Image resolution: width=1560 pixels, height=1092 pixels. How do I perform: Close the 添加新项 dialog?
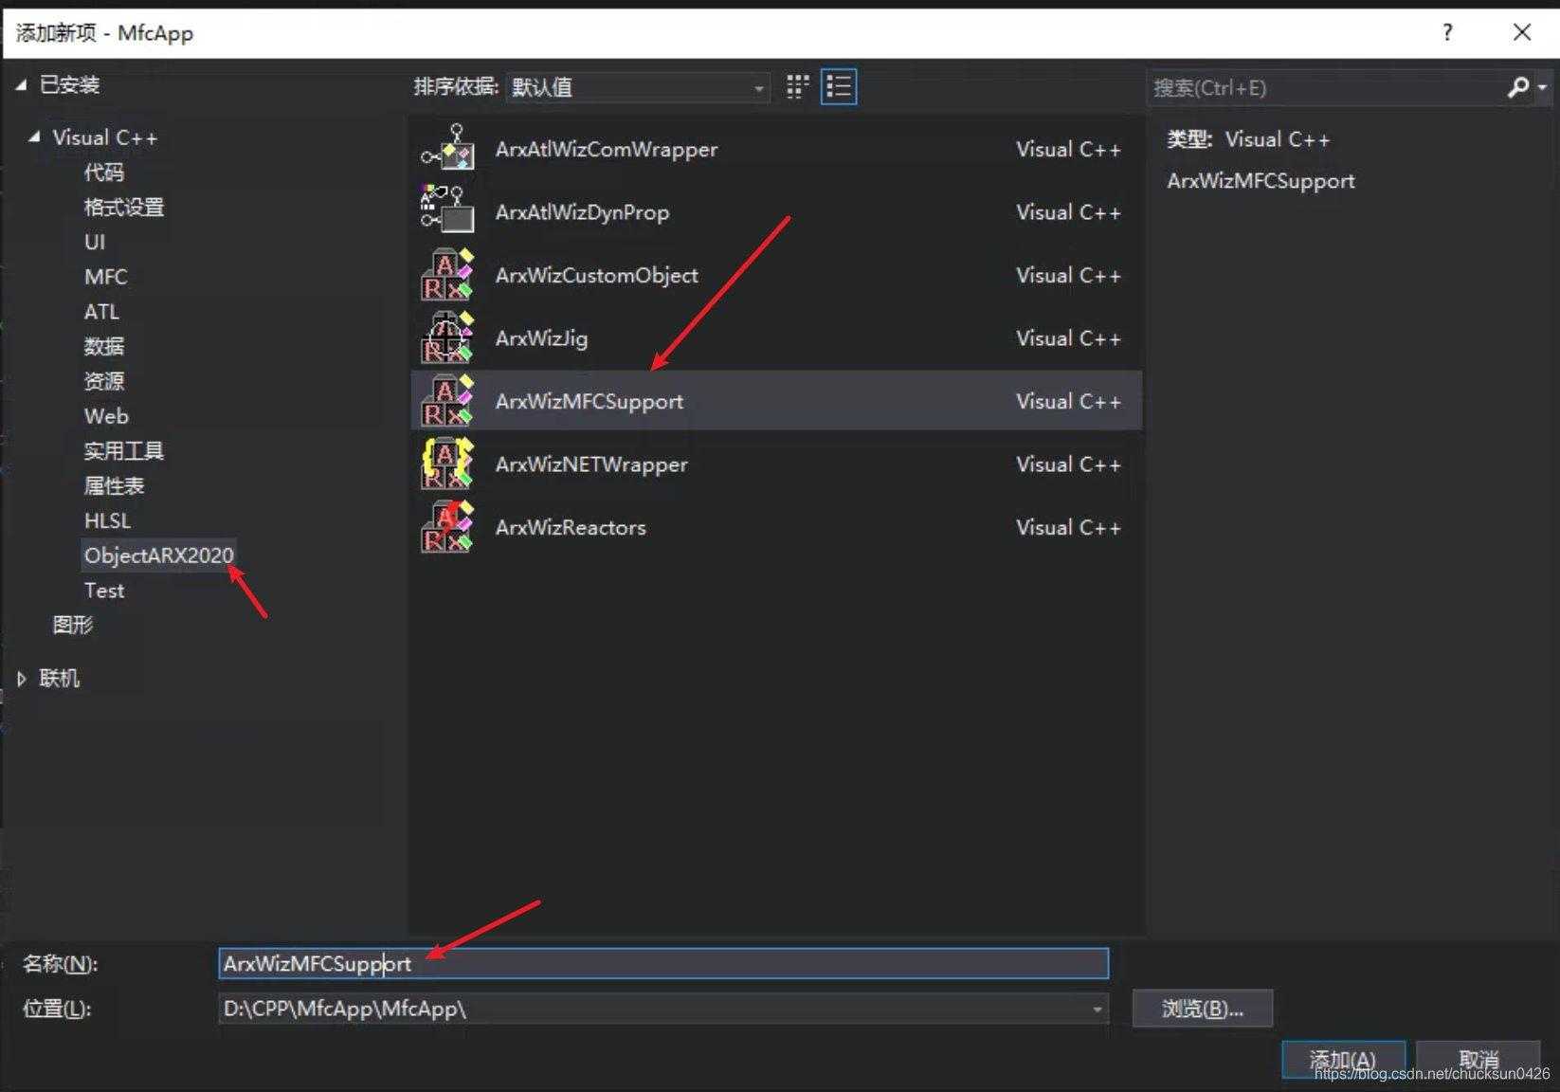(1522, 32)
